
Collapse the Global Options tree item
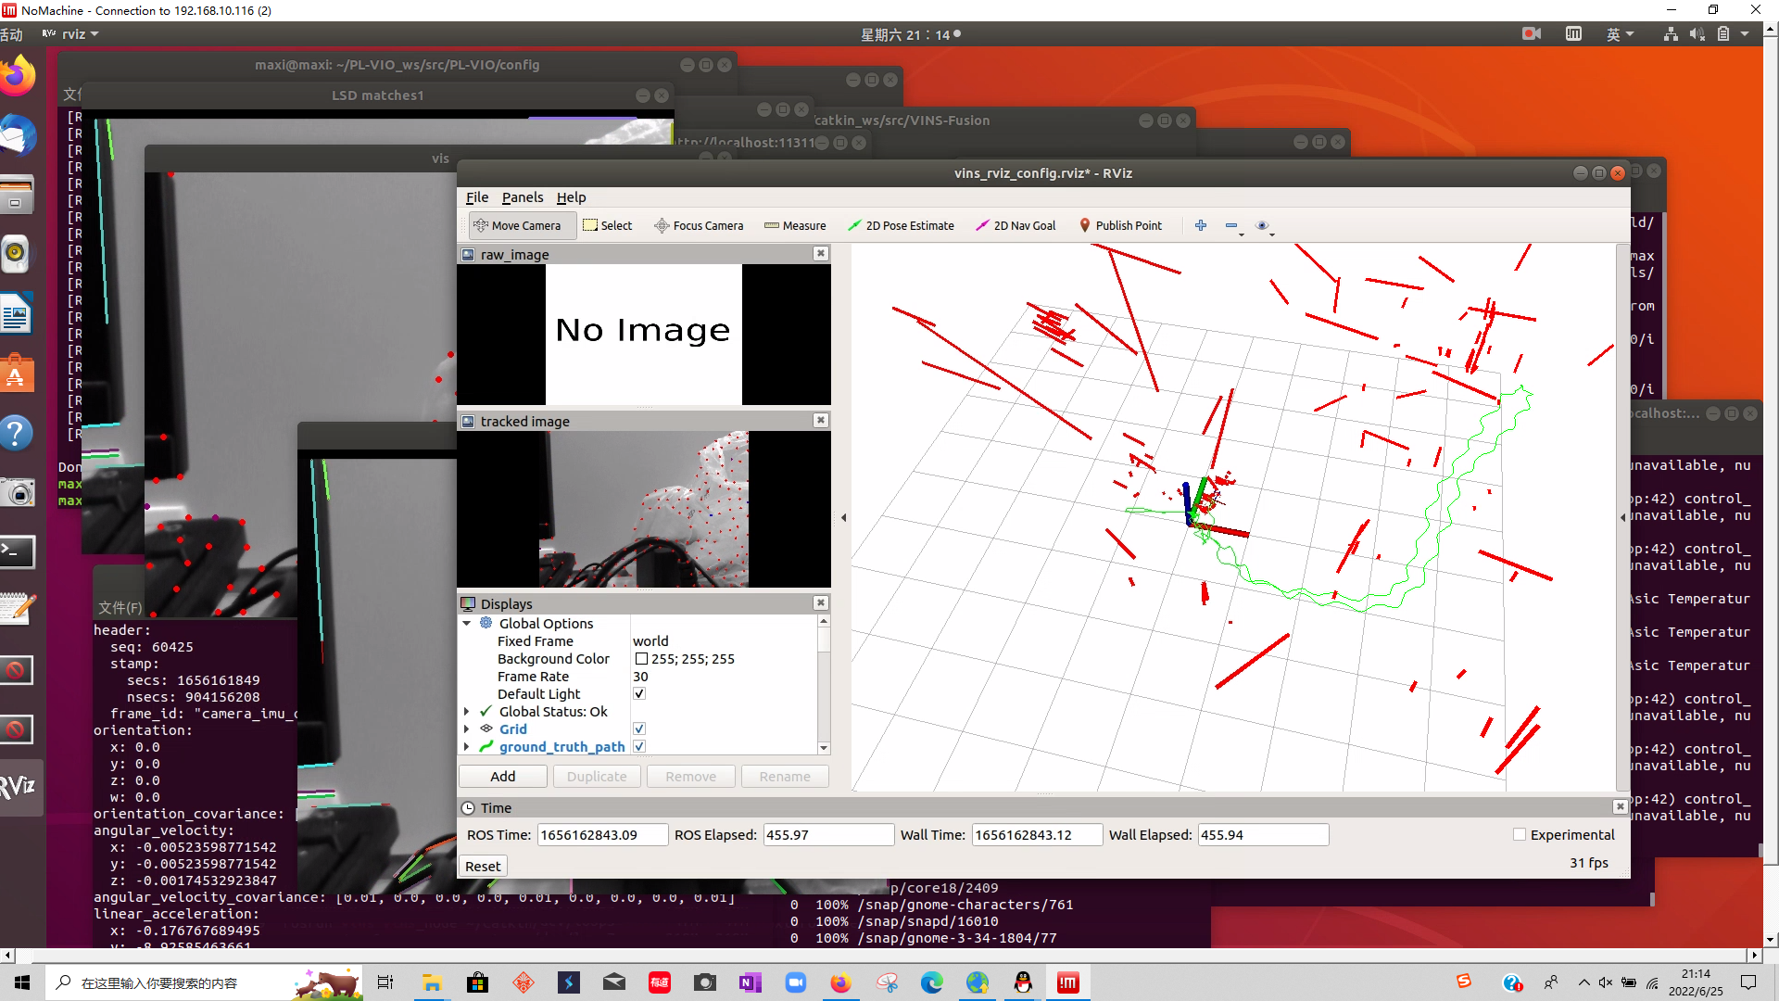pos(467,624)
